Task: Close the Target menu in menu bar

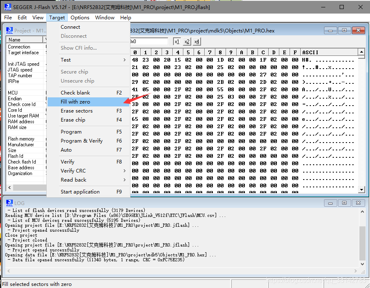Action: (x=57, y=18)
